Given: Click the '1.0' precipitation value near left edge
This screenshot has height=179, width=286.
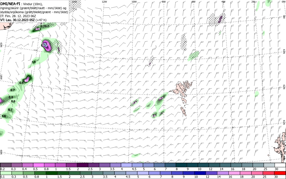Looking at the screenshot, I should tap(4, 116).
